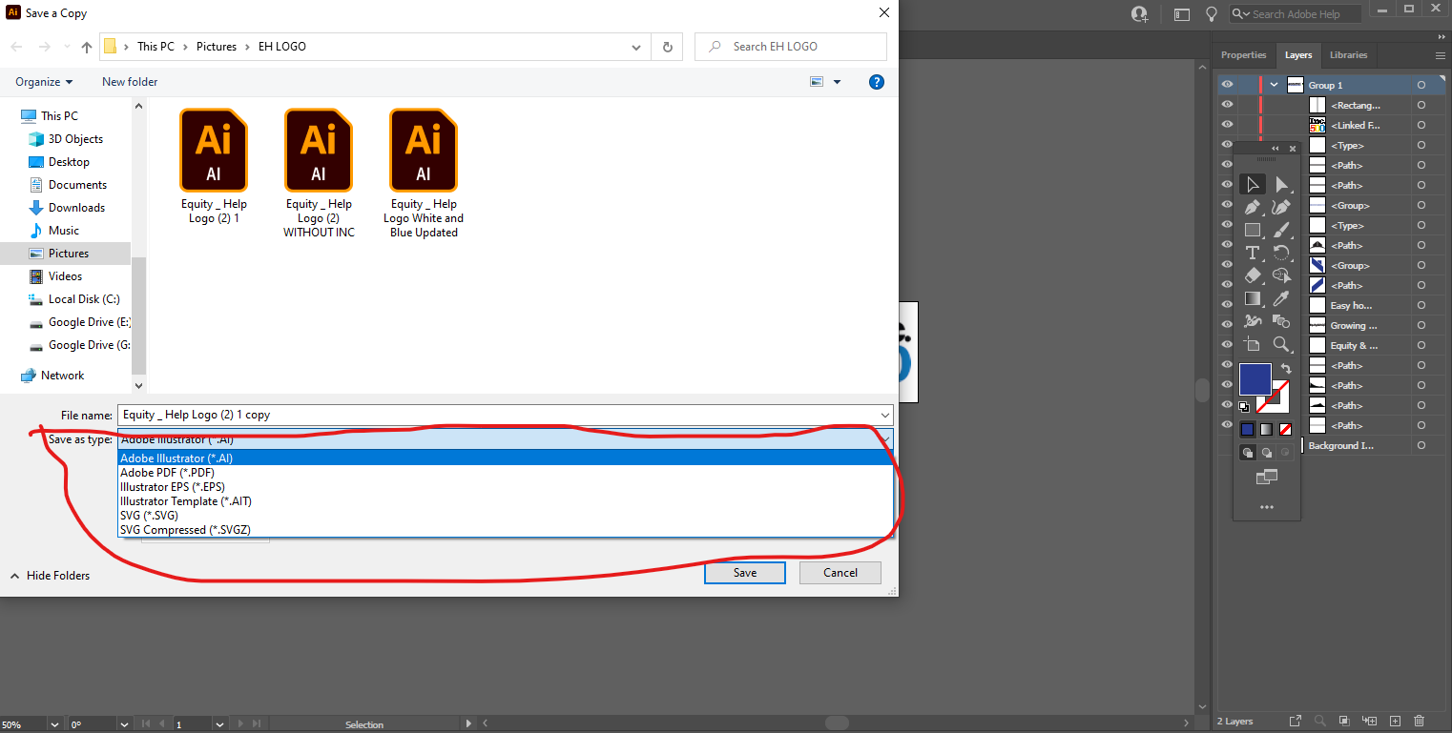Click target circle for Equity & ... layer
Viewport: 1452px width, 733px height.
pos(1421,345)
